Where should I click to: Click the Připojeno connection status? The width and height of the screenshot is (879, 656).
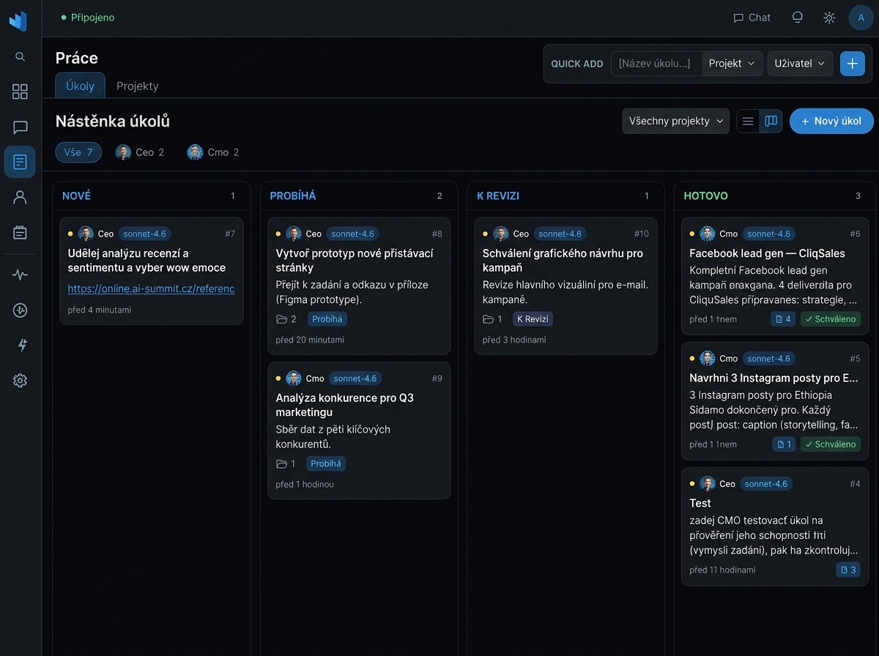[88, 18]
